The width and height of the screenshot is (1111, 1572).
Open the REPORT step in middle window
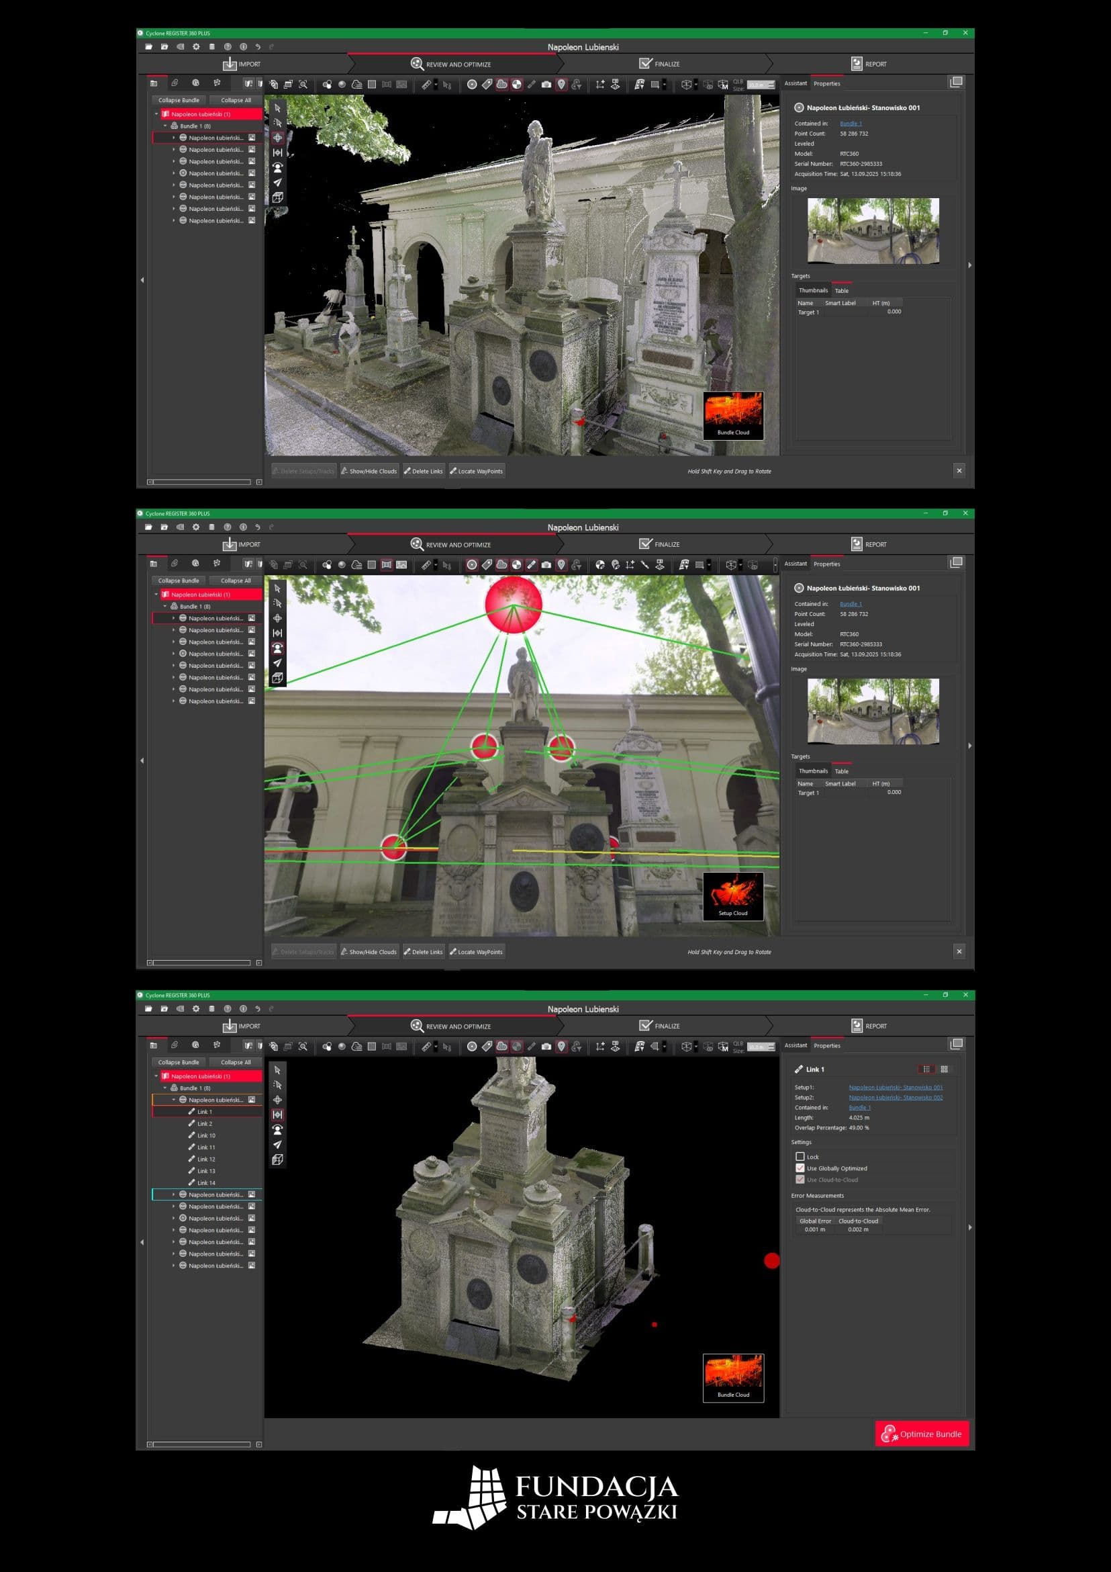(x=869, y=544)
